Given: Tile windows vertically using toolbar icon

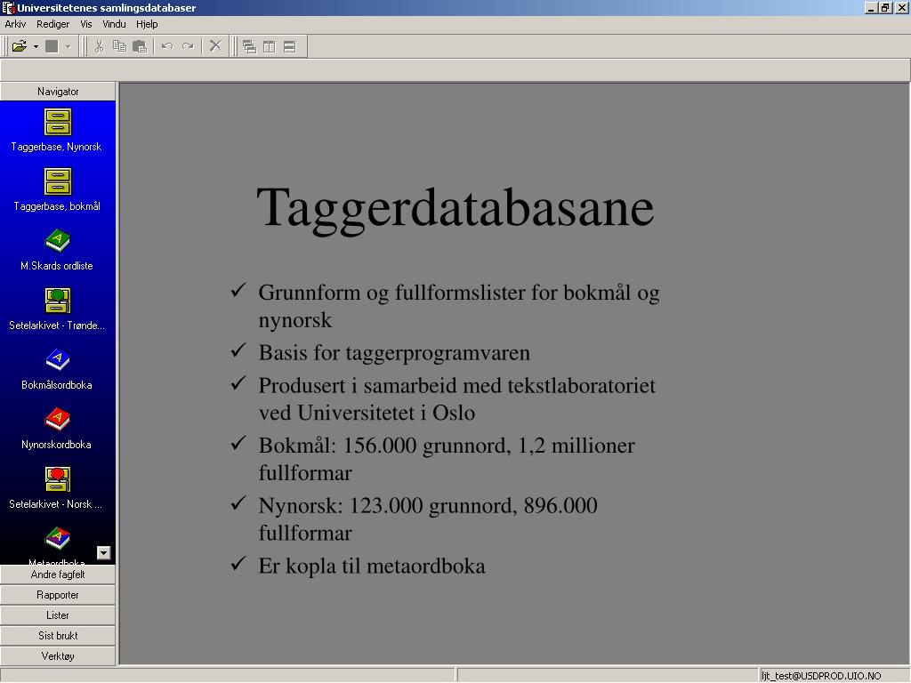Looking at the screenshot, I should (x=269, y=47).
